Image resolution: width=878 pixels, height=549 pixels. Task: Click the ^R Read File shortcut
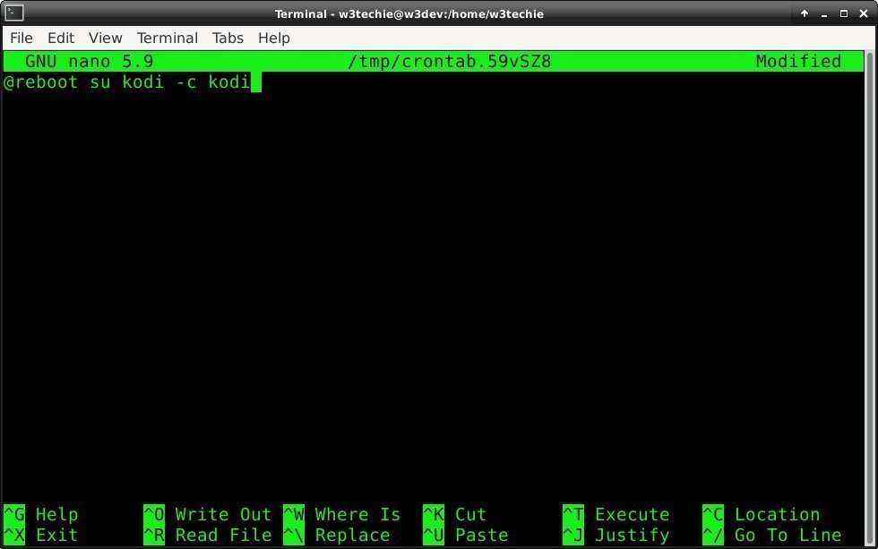coord(206,535)
